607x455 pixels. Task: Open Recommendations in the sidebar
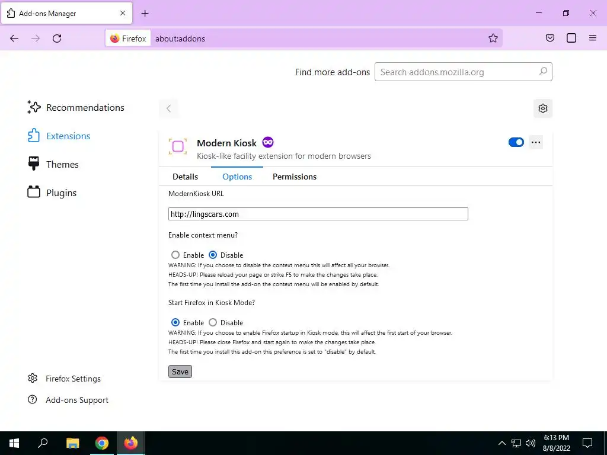point(75,108)
